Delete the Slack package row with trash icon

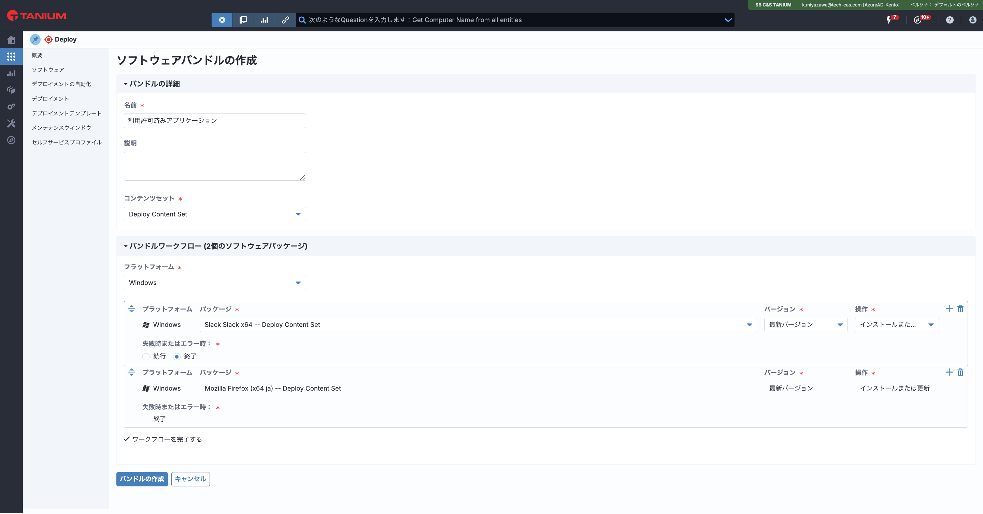pos(960,308)
